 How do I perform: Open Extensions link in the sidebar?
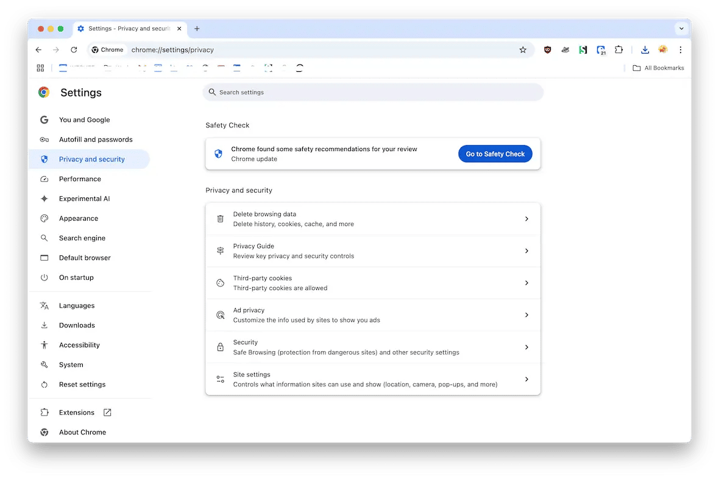tap(77, 413)
